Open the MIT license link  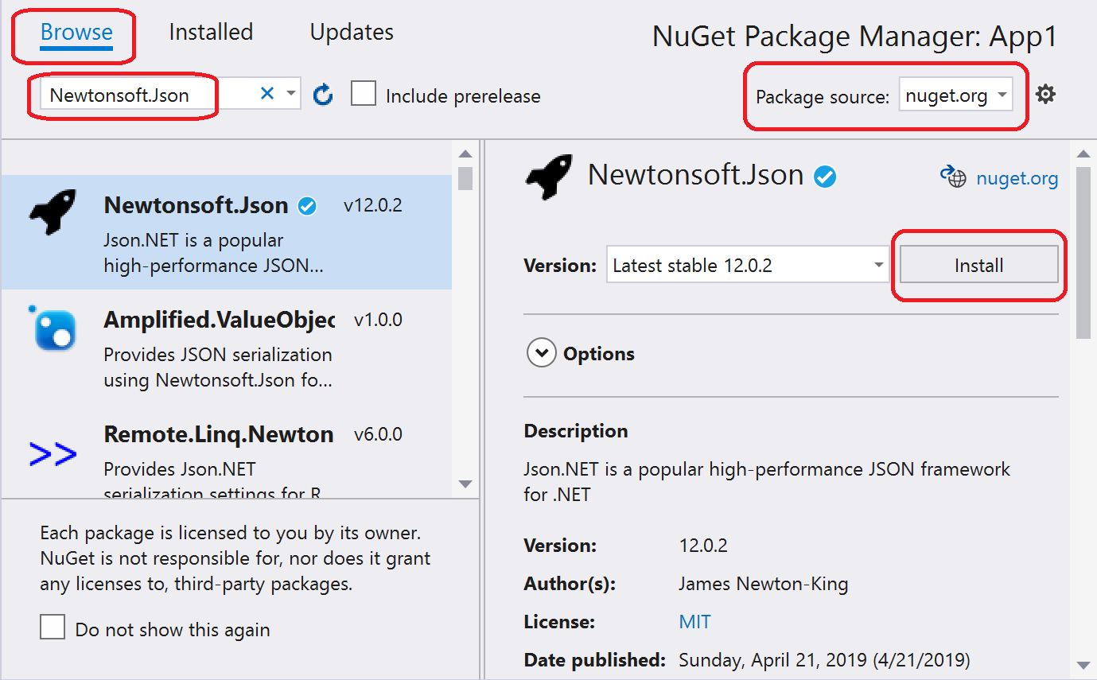694,622
